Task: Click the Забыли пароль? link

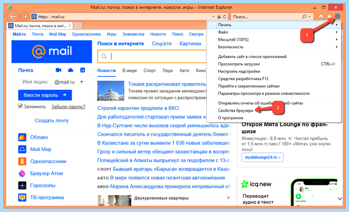Action: 68,107
